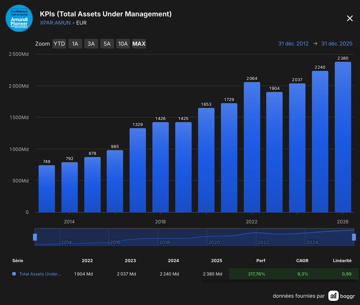This screenshot has width=360, height=305.
Task: Click the confidence badge above the sidebar
Action: [x=19, y=12]
